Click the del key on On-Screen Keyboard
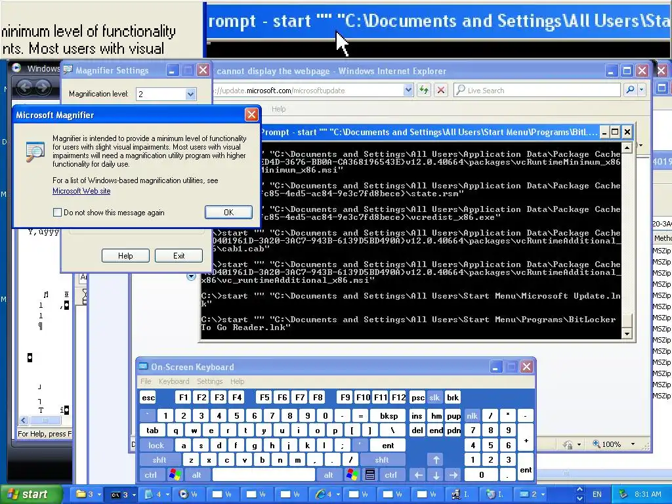 pyautogui.click(x=417, y=430)
